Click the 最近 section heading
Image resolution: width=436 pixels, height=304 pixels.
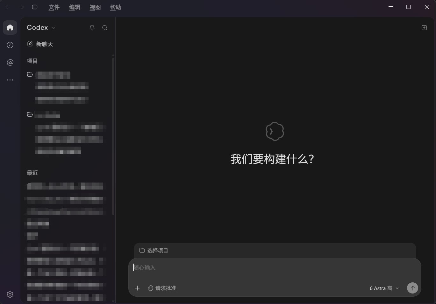(x=32, y=173)
